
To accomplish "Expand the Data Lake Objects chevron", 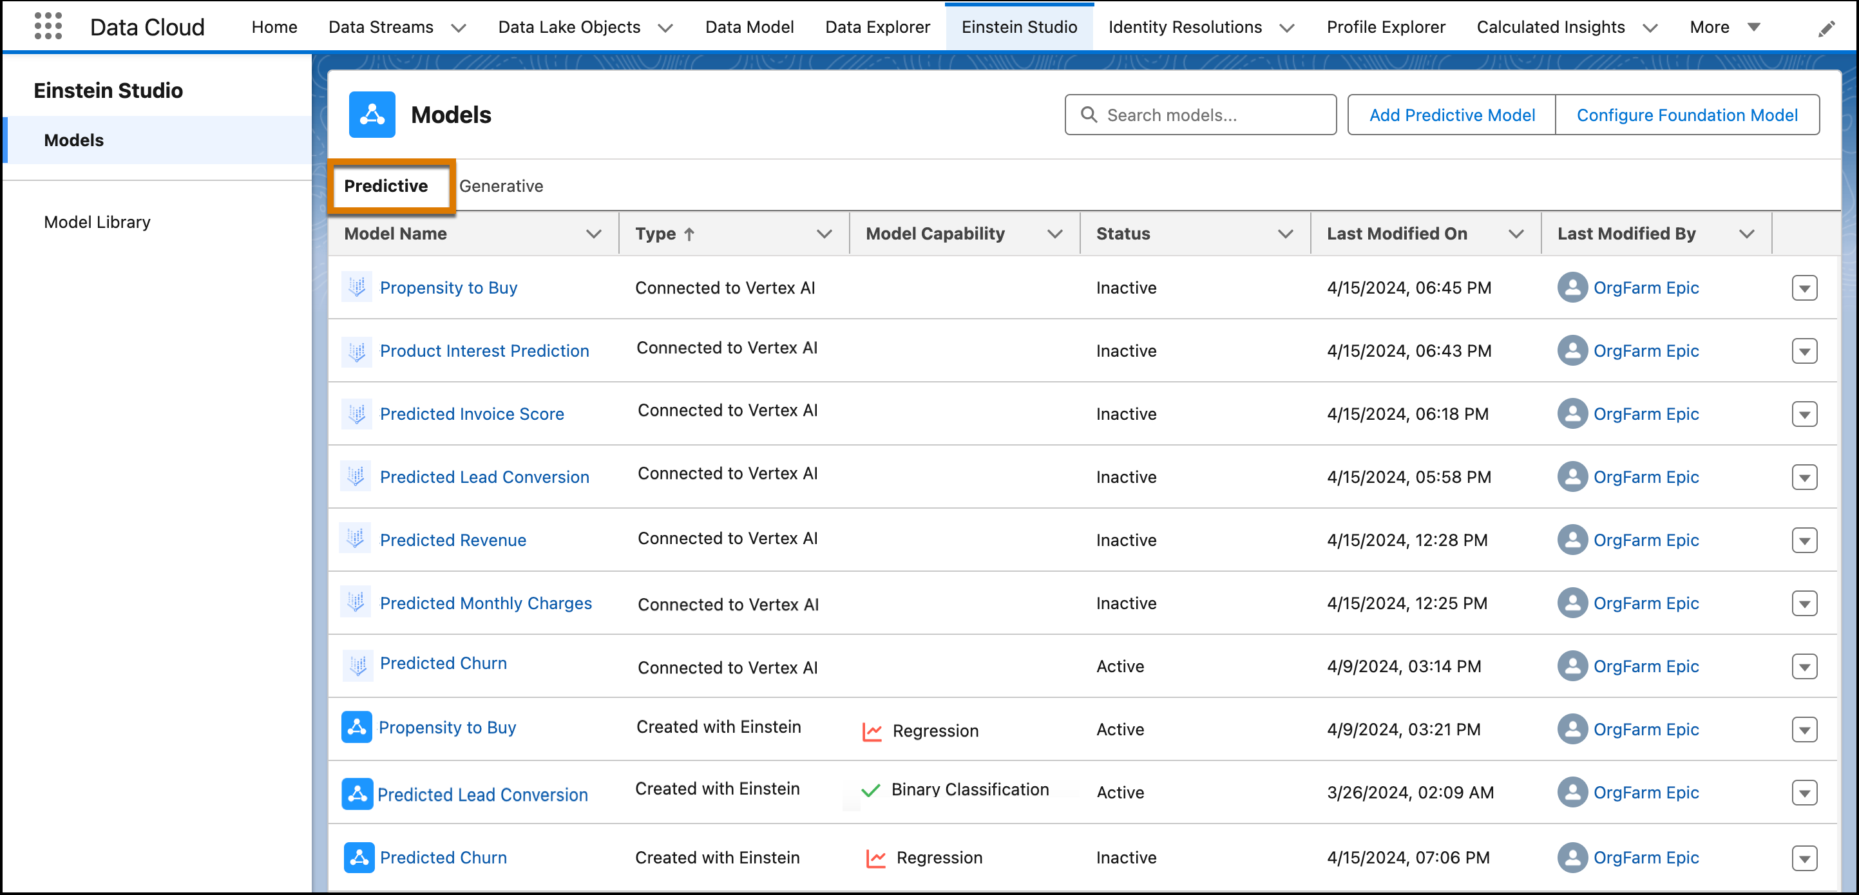I will (x=665, y=28).
